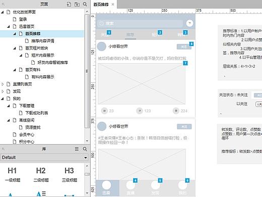Collapse the 离线空间 tree node
262x197 pixels.
(9, 120)
